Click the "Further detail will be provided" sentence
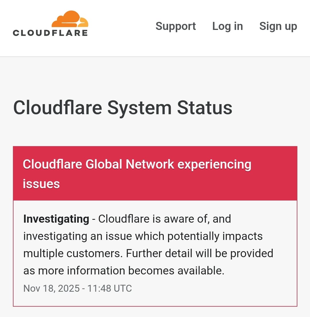The image size is (310, 317). point(199,253)
